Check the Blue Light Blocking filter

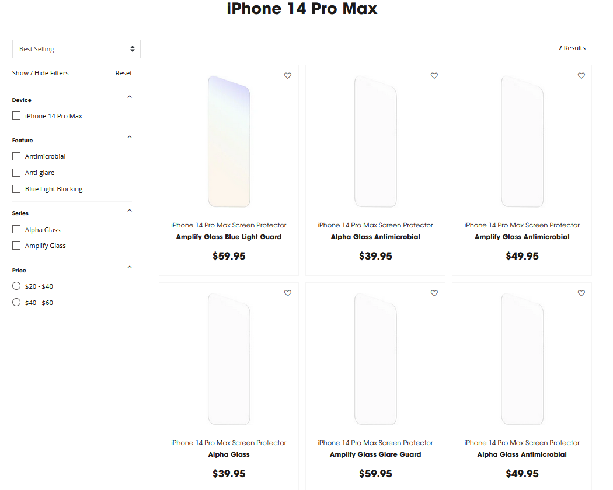[x=16, y=189]
